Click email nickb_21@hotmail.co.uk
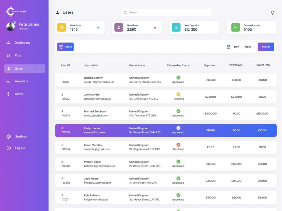 pyautogui.click(x=99, y=82)
